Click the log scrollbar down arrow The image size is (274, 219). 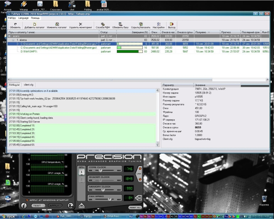157,145
